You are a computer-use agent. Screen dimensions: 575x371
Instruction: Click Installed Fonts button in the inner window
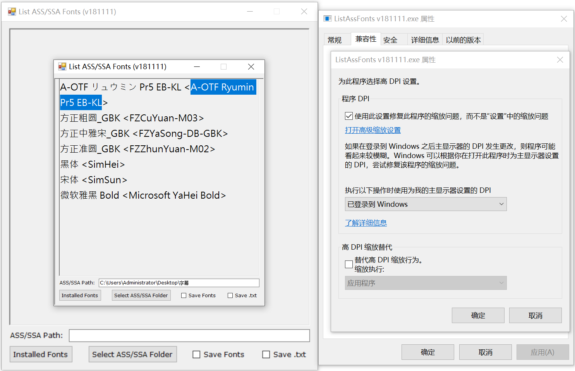tap(80, 295)
